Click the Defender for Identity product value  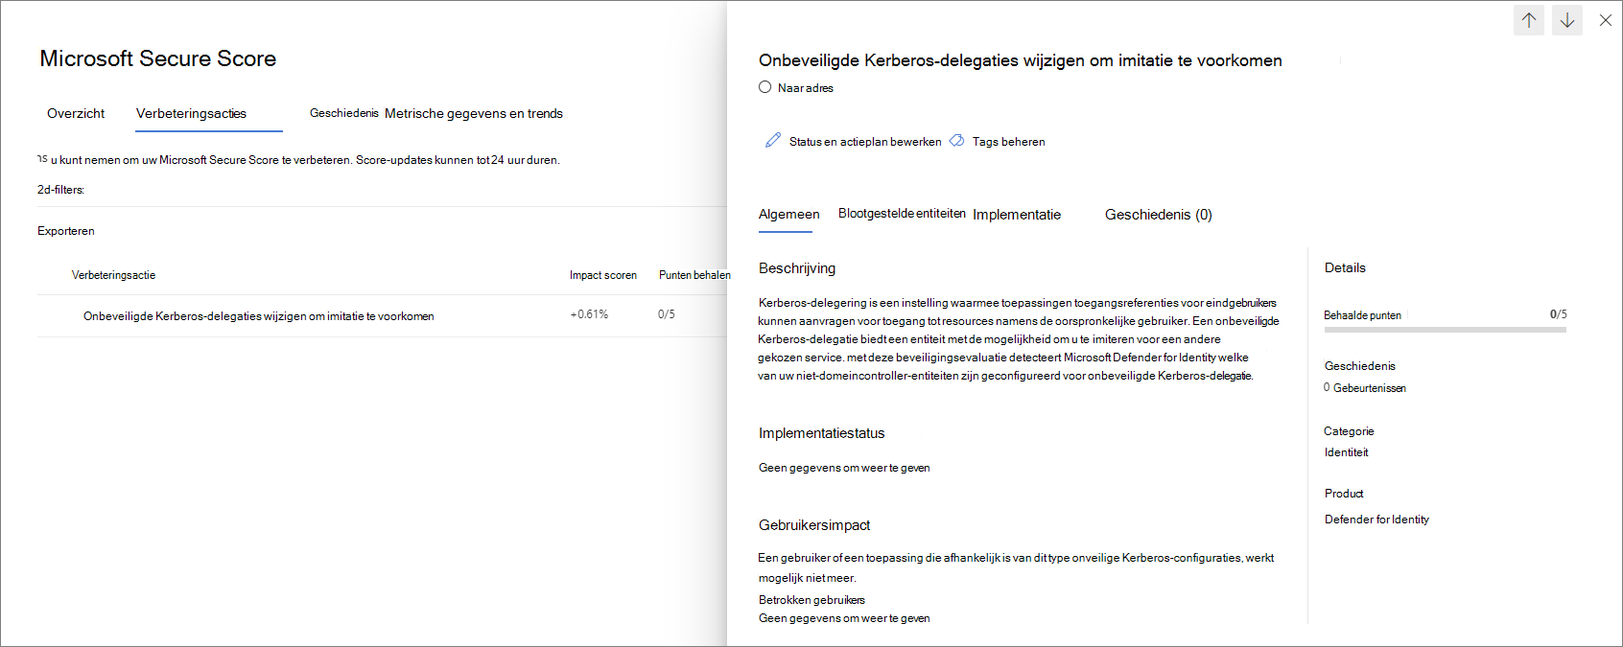click(x=1376, y=520)
